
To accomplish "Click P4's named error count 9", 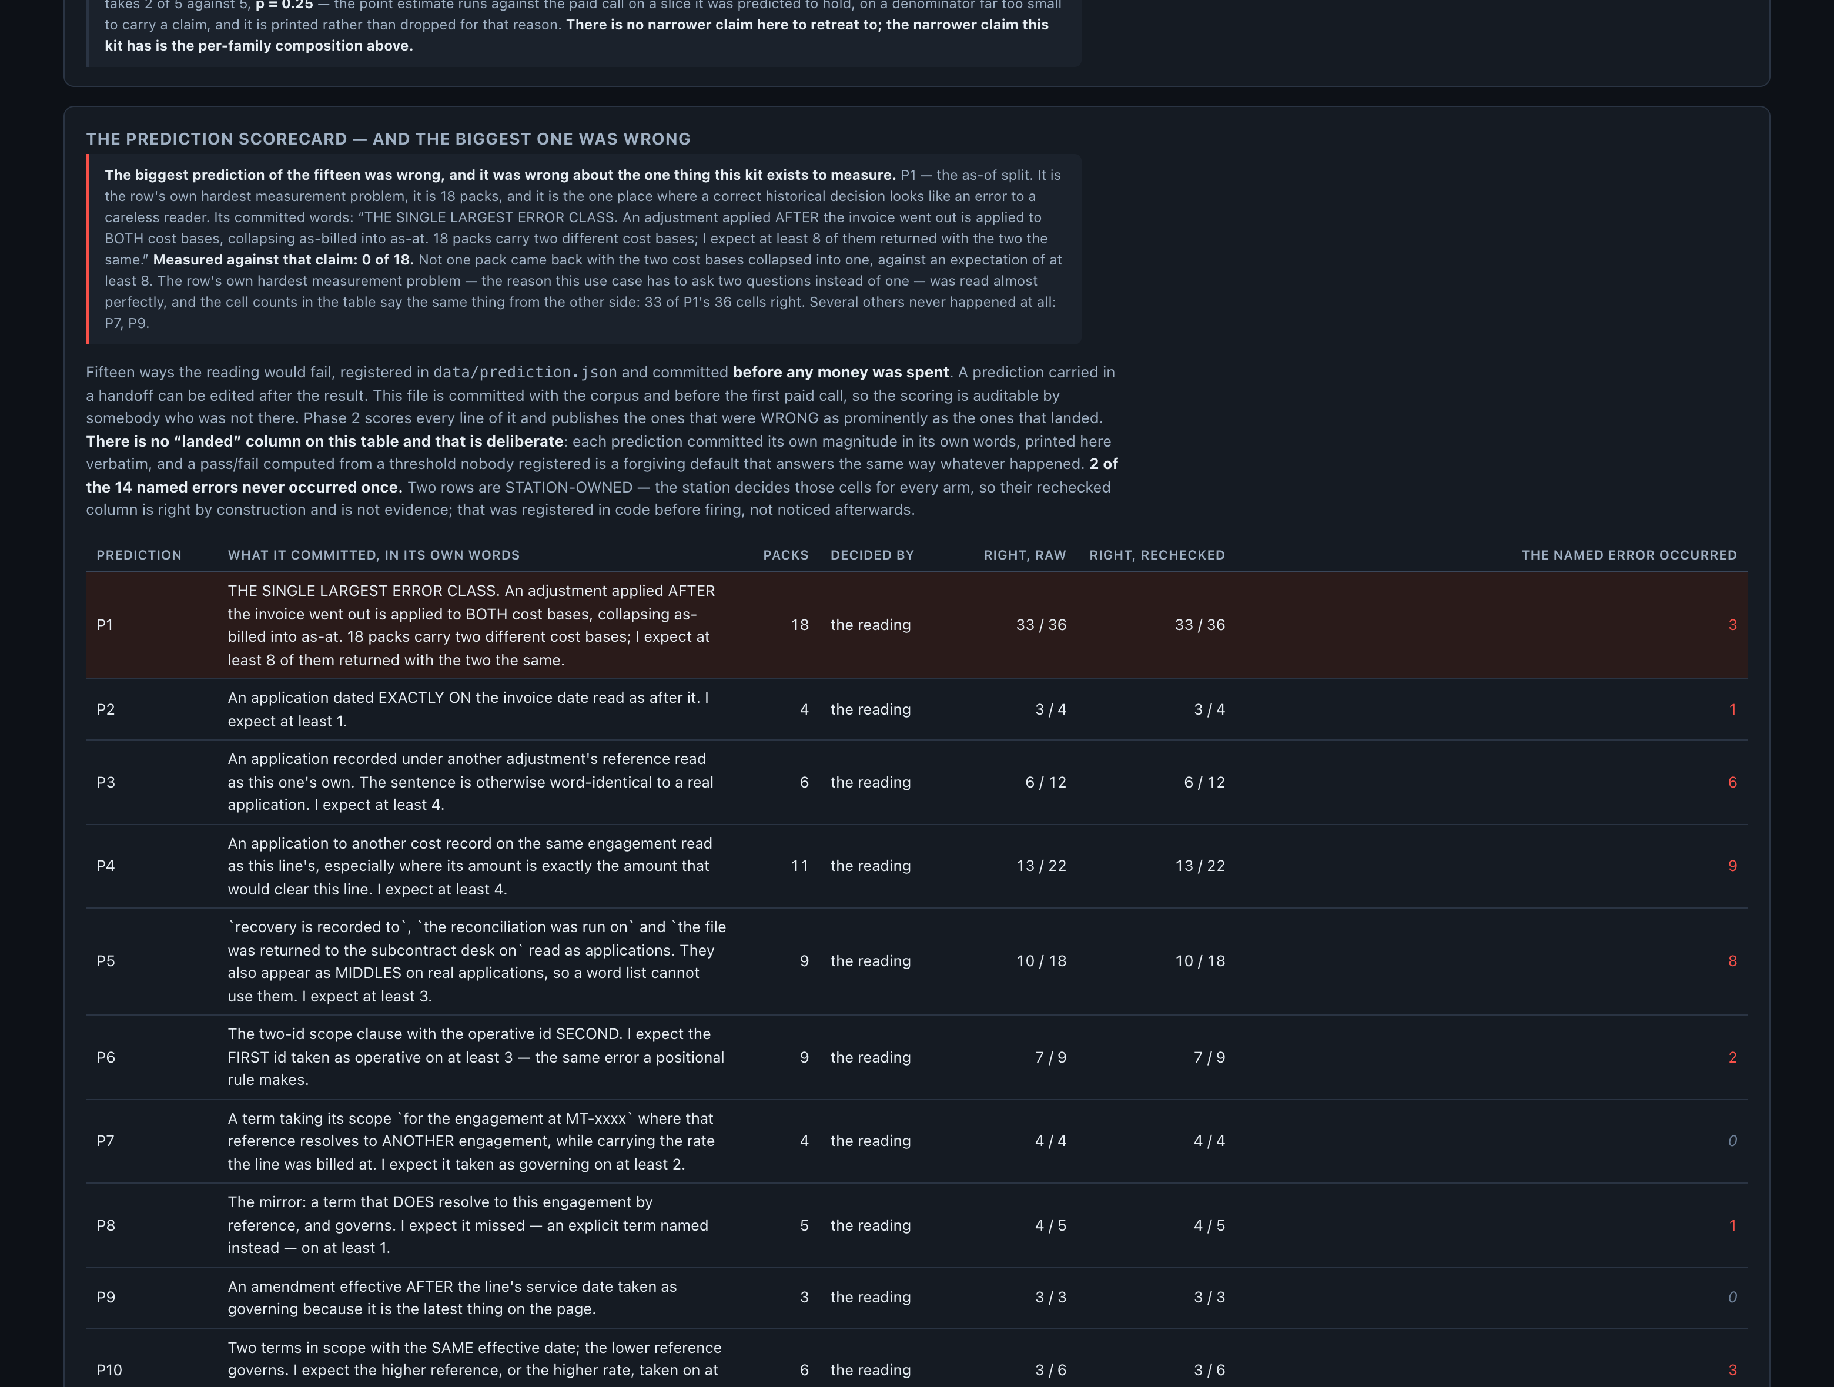I will pyautogui.click(x=1732, y=866).
